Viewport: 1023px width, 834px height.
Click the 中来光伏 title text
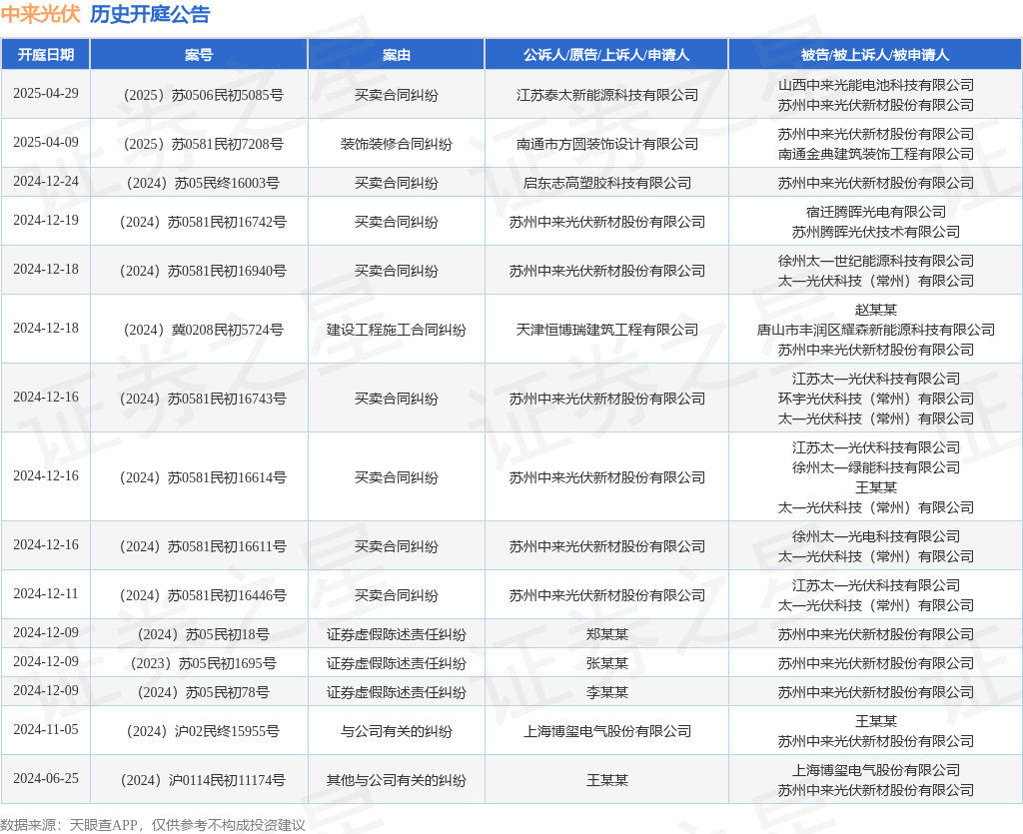[x=40, y=14]
